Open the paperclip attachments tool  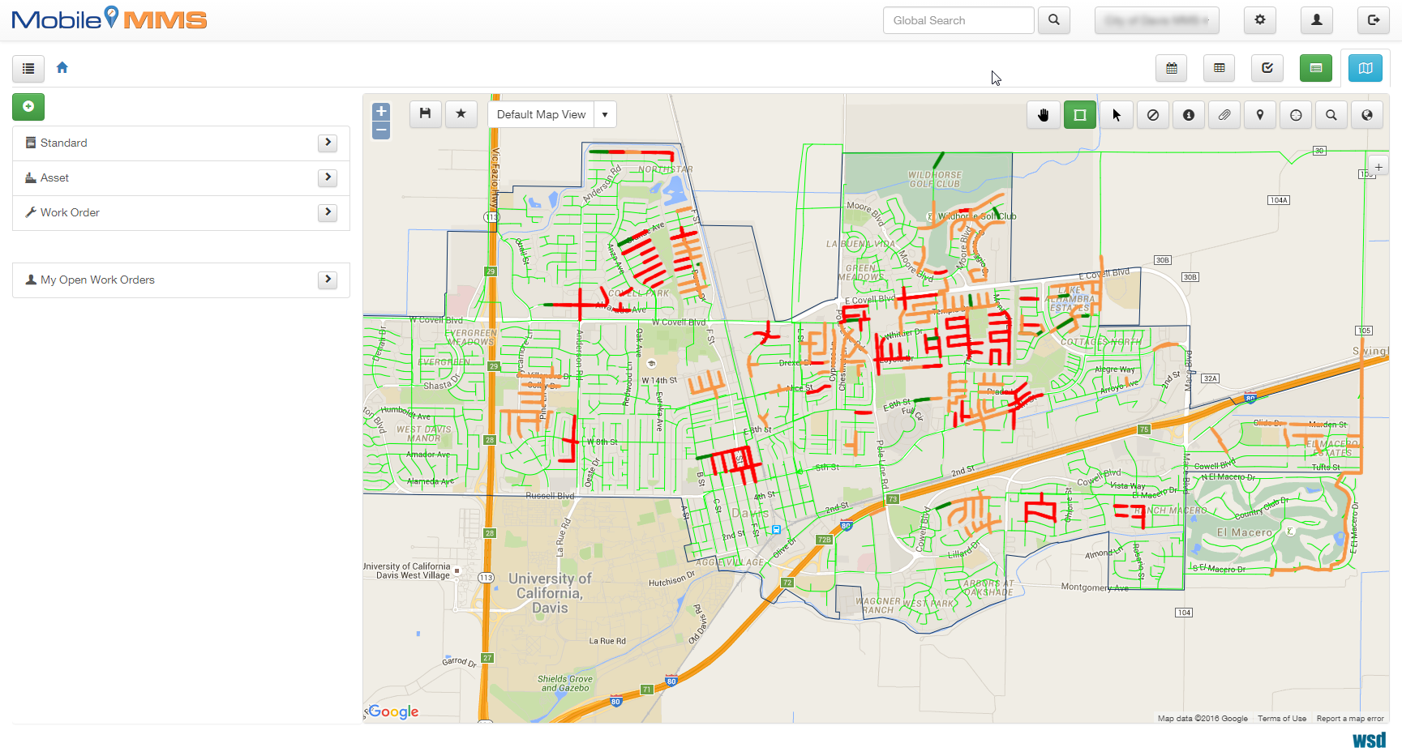point(1224,115)
